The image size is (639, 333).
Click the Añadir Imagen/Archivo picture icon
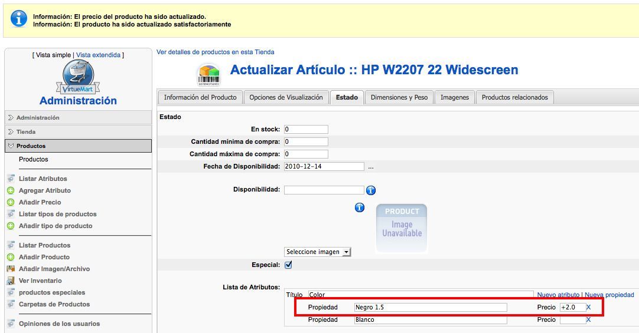pyautogui.click(x=11, y=269)
